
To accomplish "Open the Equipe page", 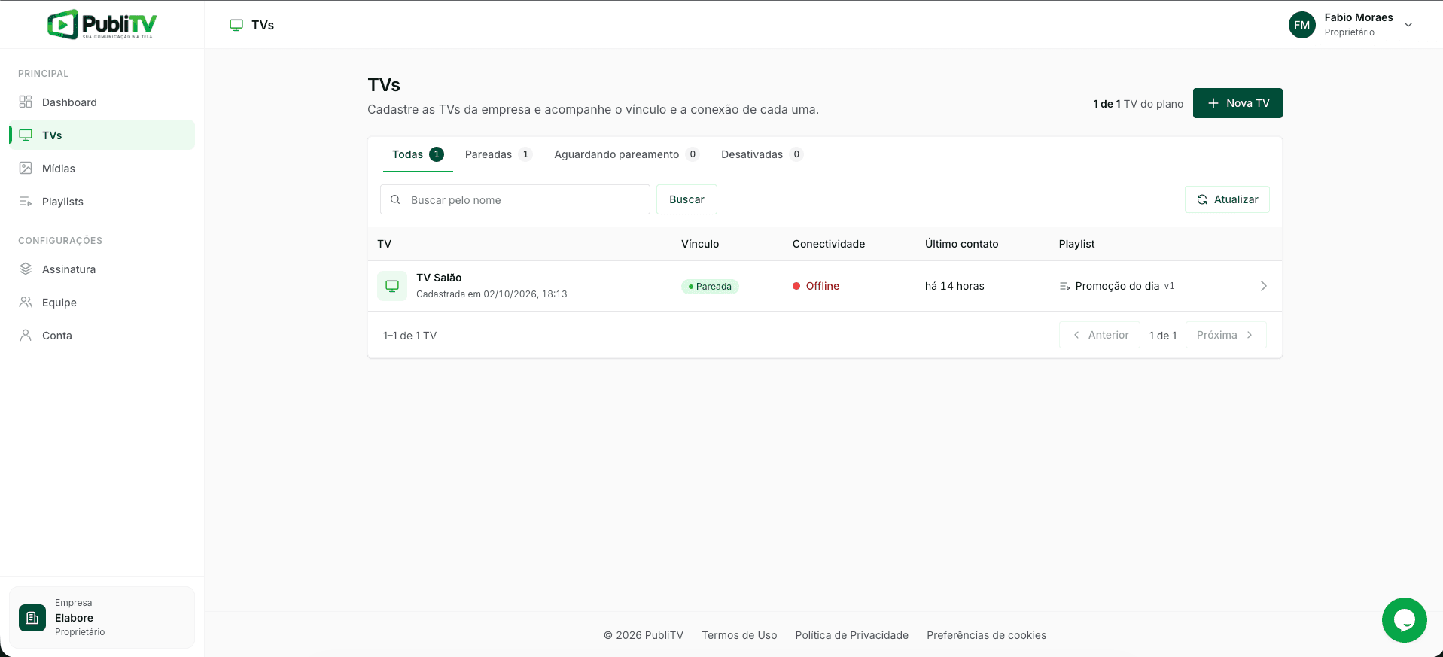I will [102, 303].
